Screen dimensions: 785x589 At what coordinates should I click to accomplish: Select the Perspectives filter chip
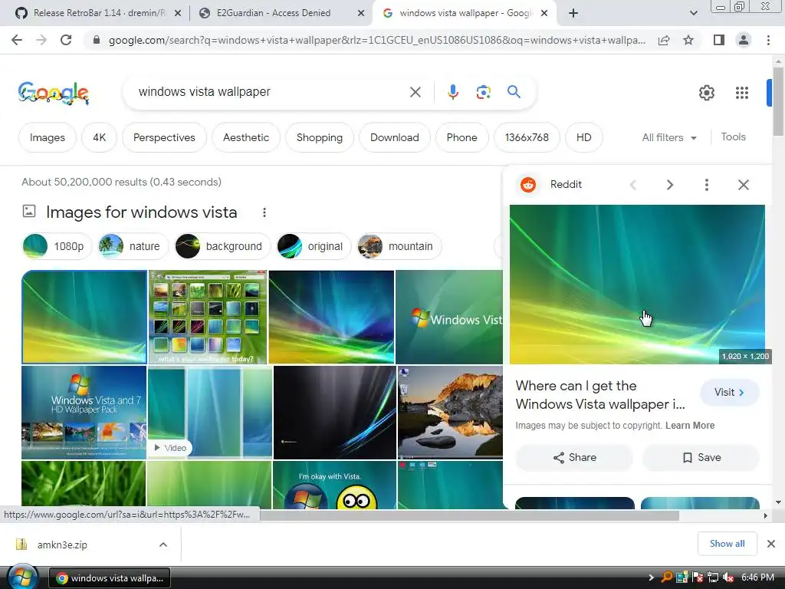164,137
